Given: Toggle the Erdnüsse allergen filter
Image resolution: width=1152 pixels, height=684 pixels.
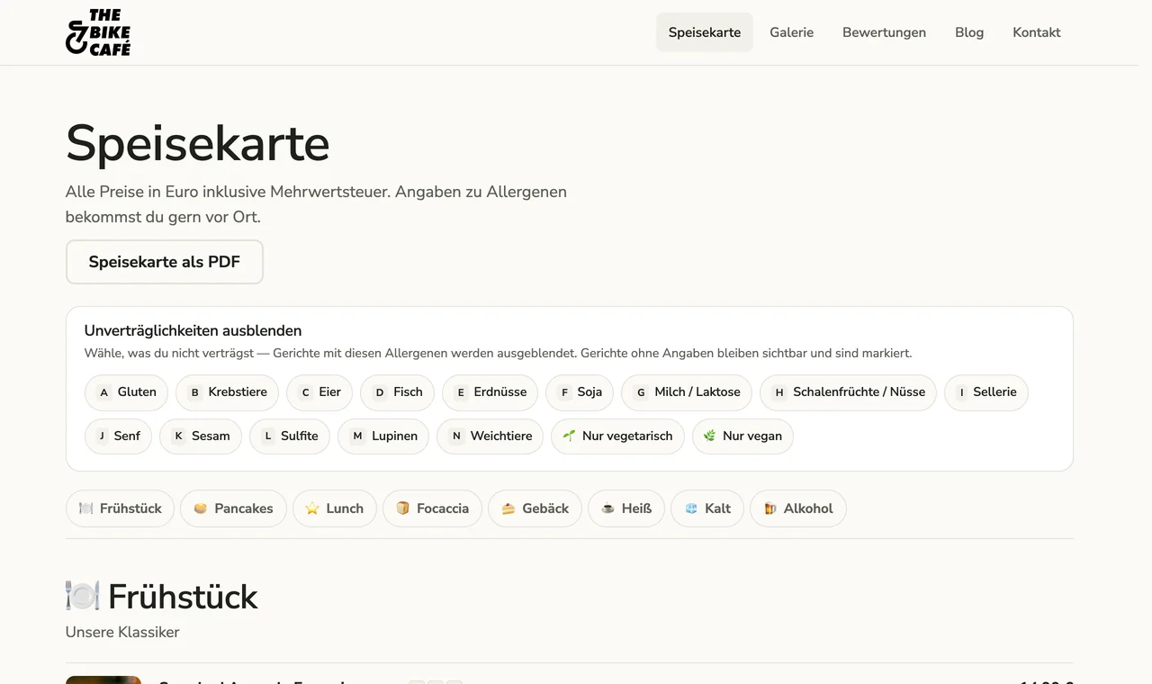Looking at the screenshot, I should point(490,392).
